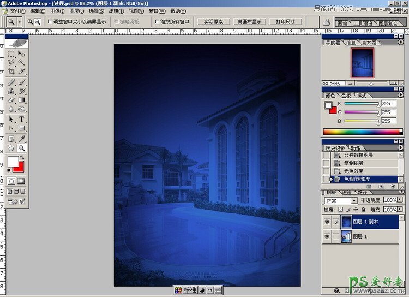This screenshot has width=409, height=297.
Task: Open the 滤镜 menu
Action: [115, 11]
